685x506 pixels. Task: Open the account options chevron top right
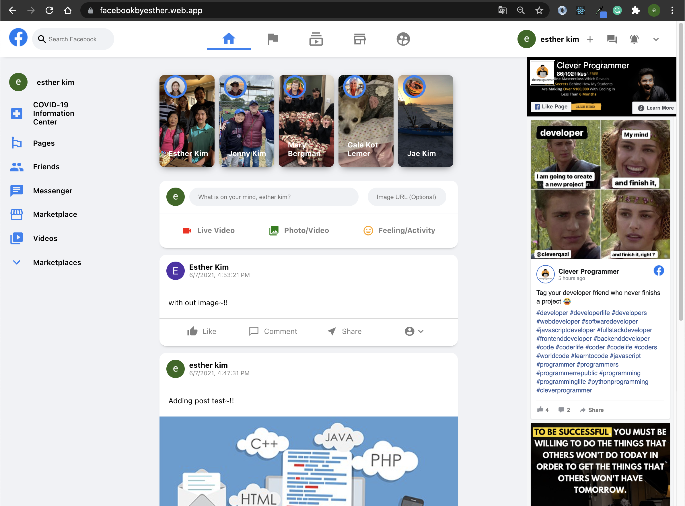(x=656, y=39)
